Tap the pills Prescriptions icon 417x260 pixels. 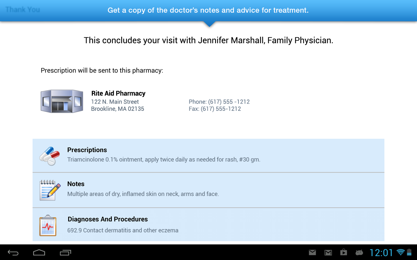[50, 156]
